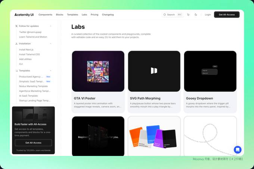The image size is (254, 169).
Task: Select Labs in the top navigation
Action: coord(84,15)
